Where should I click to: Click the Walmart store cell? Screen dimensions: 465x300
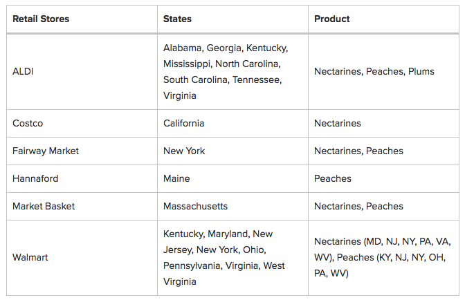[x=31, y=258]
